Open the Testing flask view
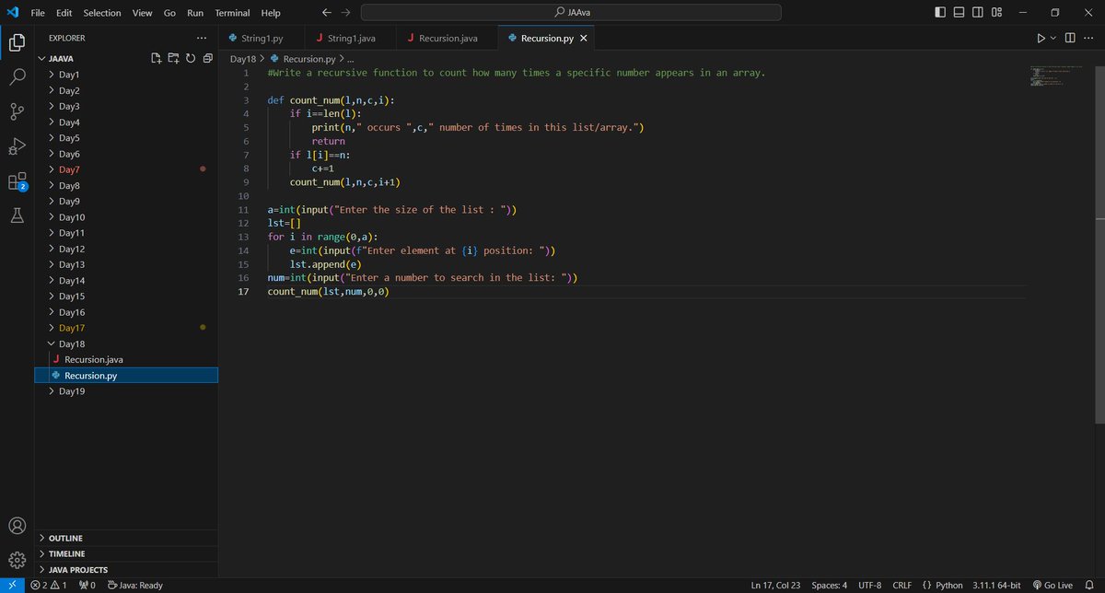 [x=17, y=215]
